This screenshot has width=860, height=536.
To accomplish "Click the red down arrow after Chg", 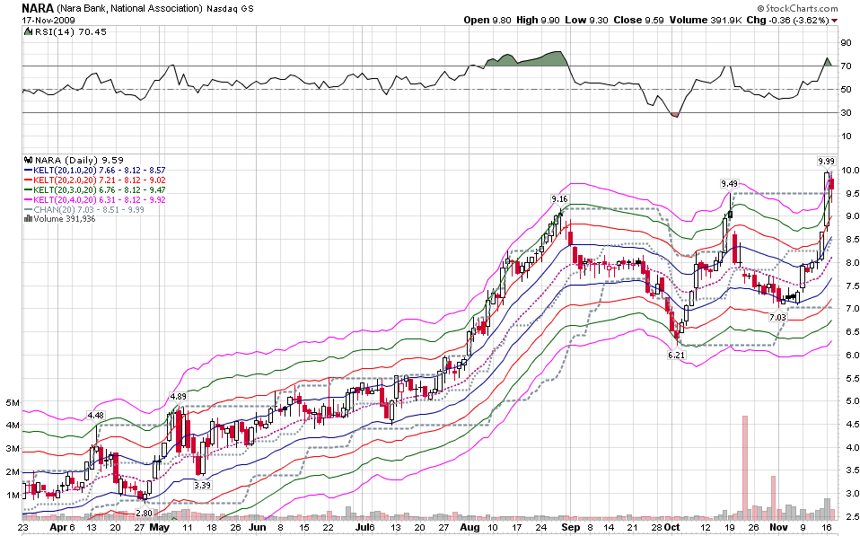I will (x=835, y=21).
